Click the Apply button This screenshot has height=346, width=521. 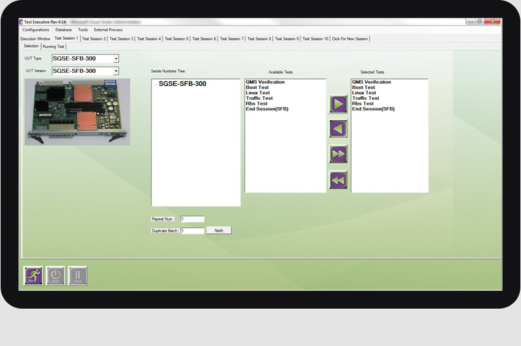coord(219,230)
